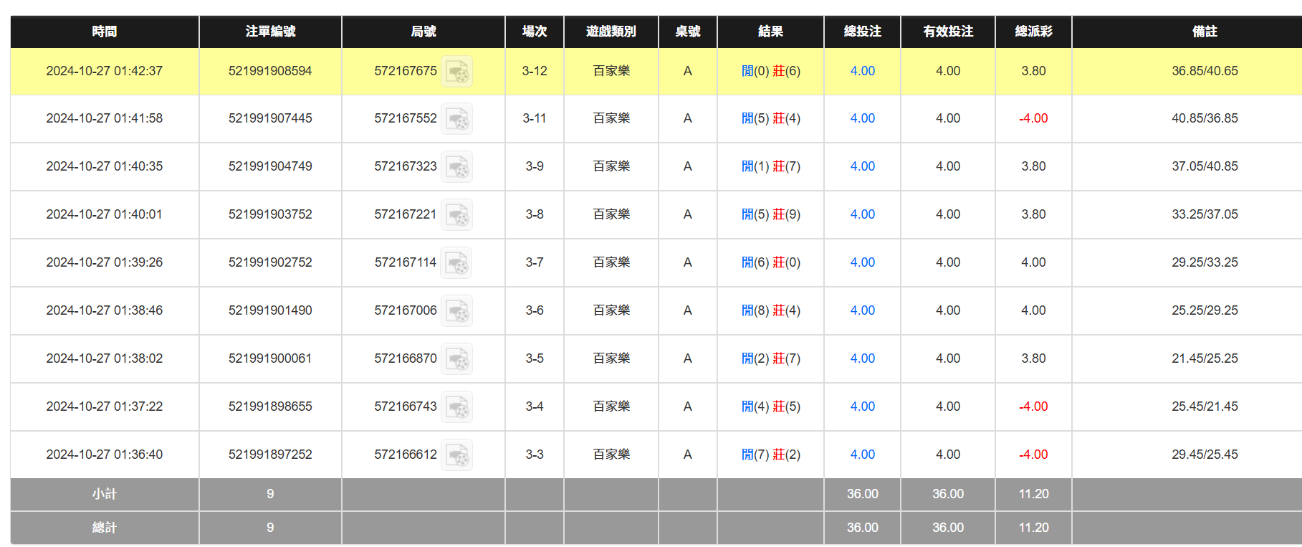
Task: Click blue 4.00 total bet in first row
Action: coord(862,71)
